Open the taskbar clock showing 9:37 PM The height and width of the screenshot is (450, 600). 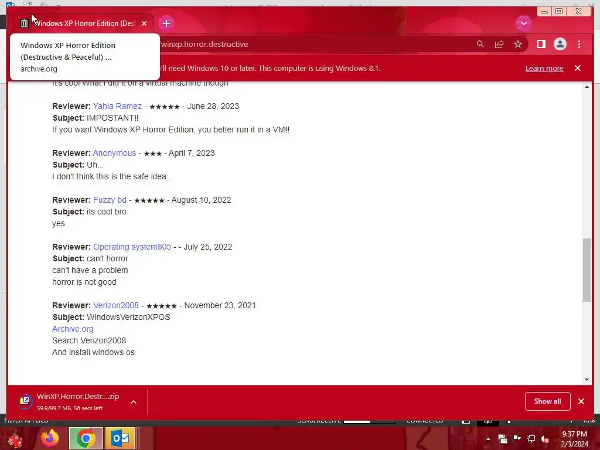coord(574,439)
